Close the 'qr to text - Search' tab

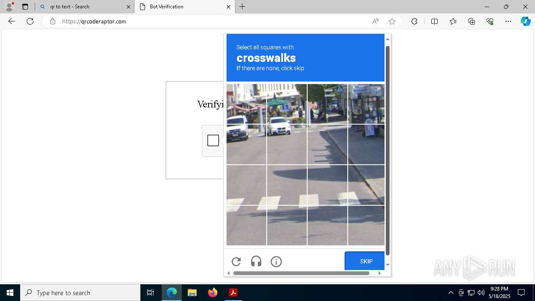[128, 7]
